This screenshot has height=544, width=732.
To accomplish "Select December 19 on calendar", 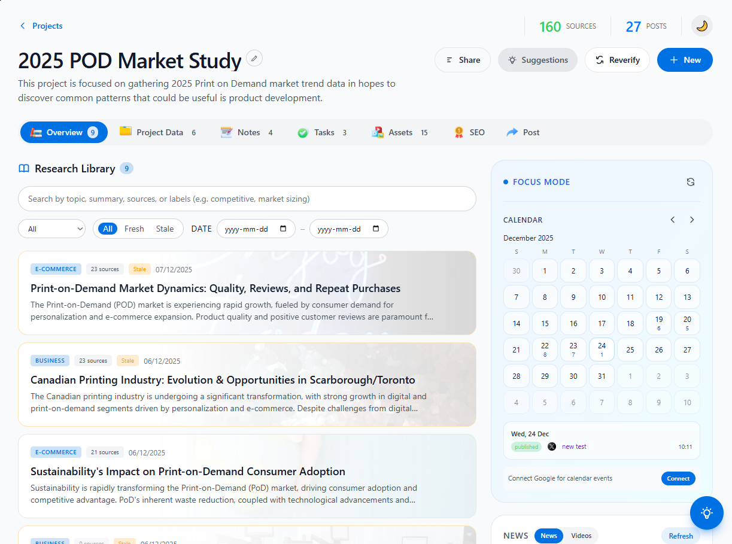I will 659,323.
